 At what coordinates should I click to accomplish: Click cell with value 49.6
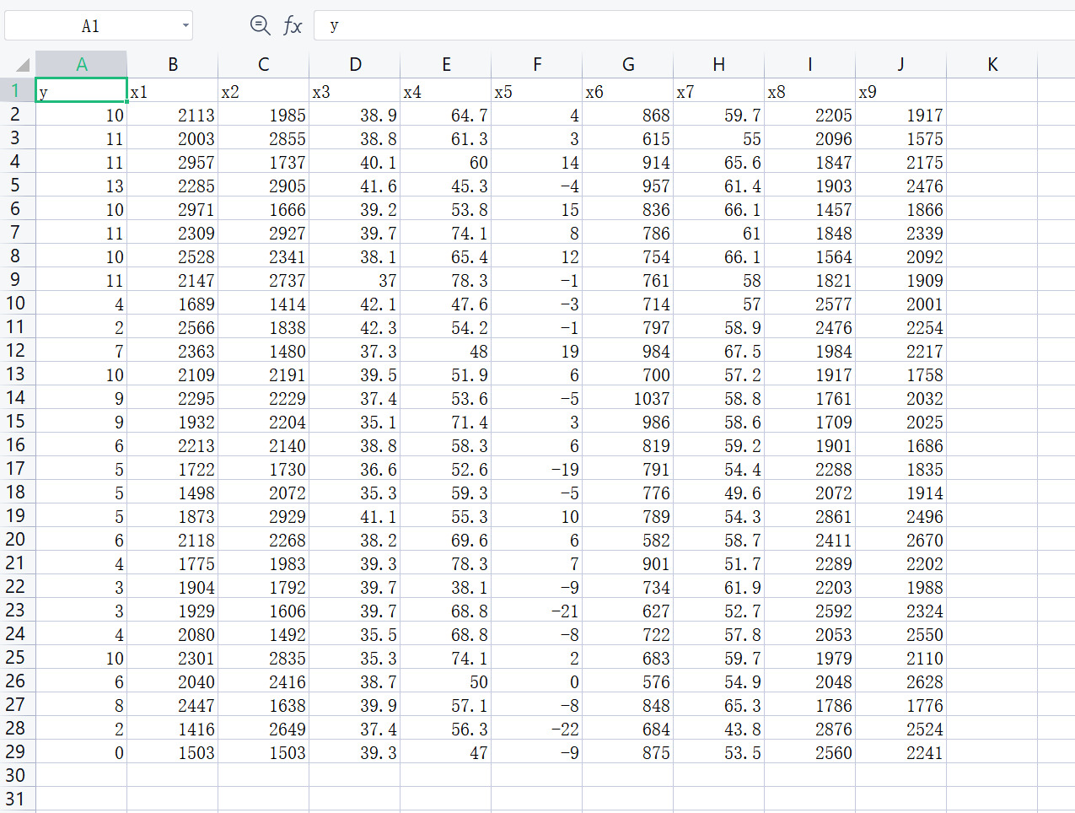pyautogui.click(x=719, y=492)
